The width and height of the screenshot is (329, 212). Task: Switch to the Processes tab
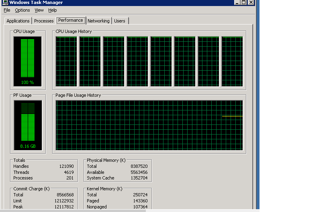click(x=44, y=21)
